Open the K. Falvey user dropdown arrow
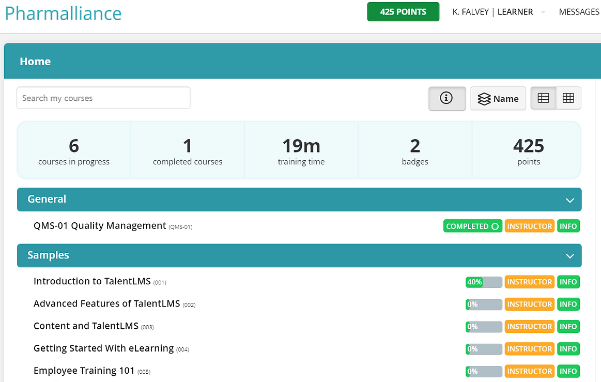Viewport: 601px width, 382px height. pyautogui.click(x=543, y=12)
